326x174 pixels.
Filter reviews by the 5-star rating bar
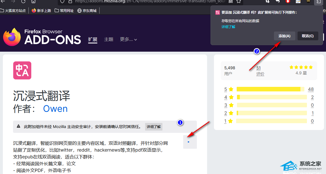pyautogui.click(x=268, y=89)
